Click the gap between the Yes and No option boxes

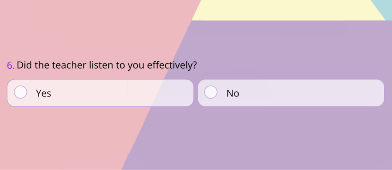[x=196, y=93]
